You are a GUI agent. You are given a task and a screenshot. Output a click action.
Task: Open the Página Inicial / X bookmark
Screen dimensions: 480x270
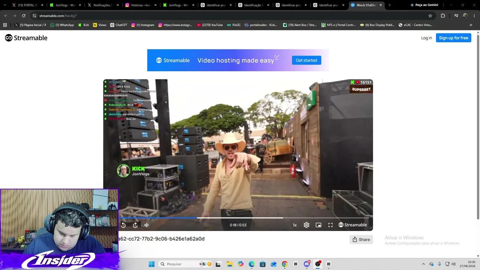[x=30, y=25]
